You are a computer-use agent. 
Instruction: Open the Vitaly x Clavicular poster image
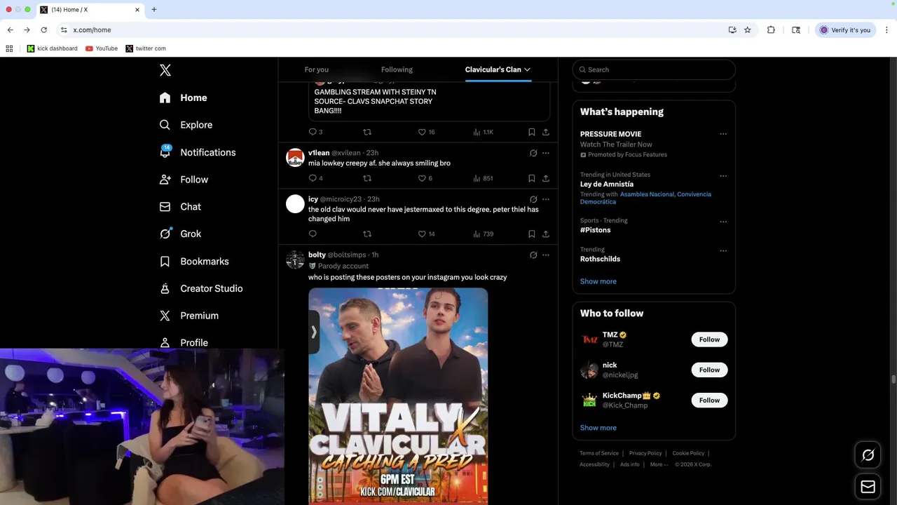398,396
